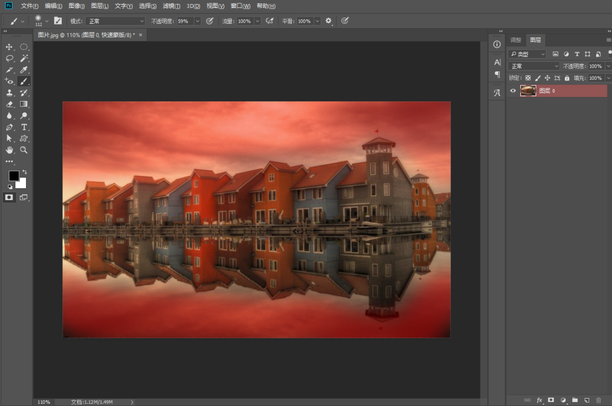The width and height of the screenshot is (612, 406).
Task: Click the foreground color swatch
Action: pos(14,176)
